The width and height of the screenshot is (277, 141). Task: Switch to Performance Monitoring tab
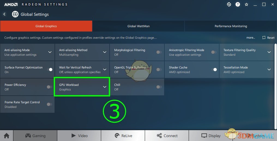click(x=231, y=26)
